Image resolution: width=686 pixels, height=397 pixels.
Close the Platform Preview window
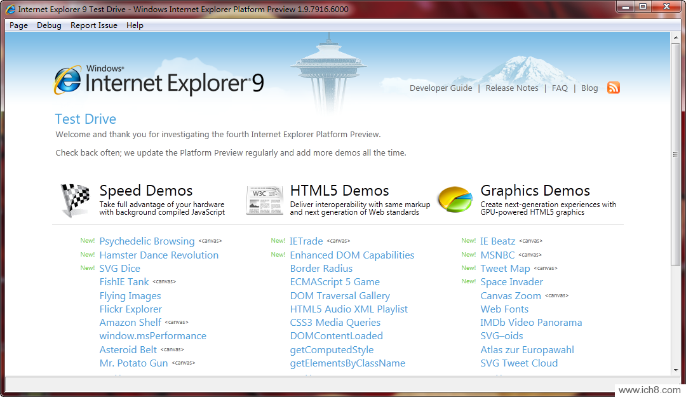click(x=666, y=6)
